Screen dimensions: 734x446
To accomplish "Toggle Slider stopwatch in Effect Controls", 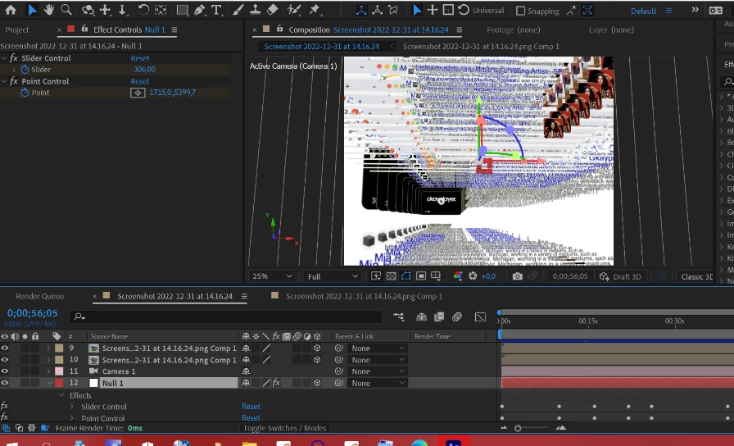I will [x=25, y=70].
